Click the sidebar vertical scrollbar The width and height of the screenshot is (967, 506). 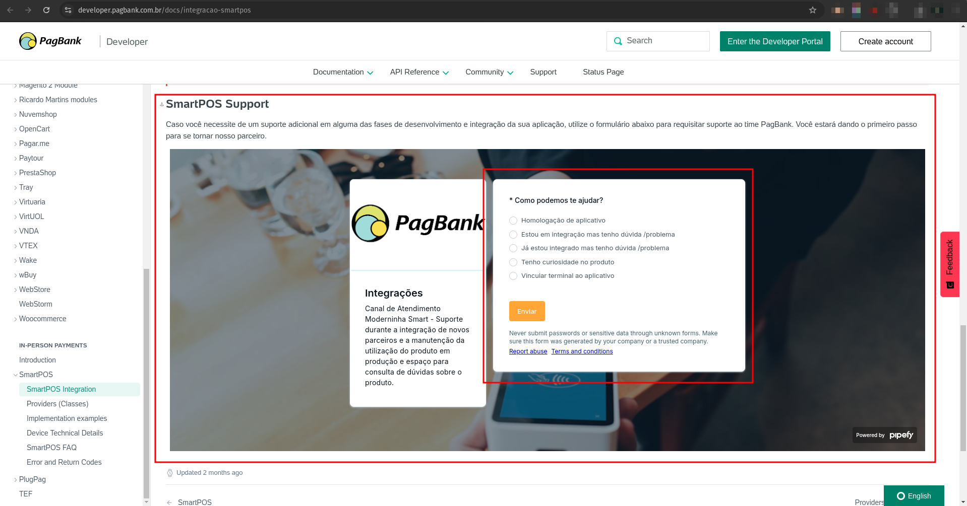(146, 383)
